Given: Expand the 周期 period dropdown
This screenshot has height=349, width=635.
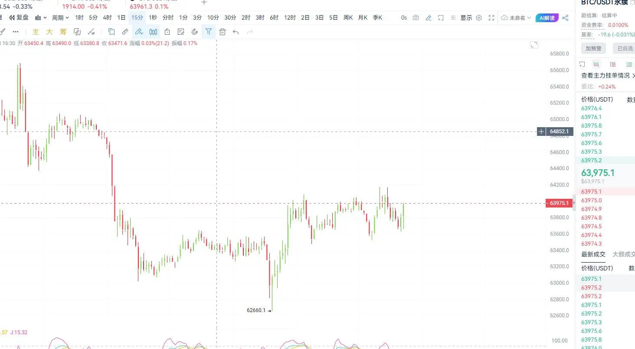Looking at the screenshot, I should pos(60,18).
